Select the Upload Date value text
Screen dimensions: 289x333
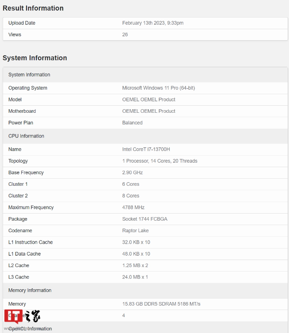153,23
